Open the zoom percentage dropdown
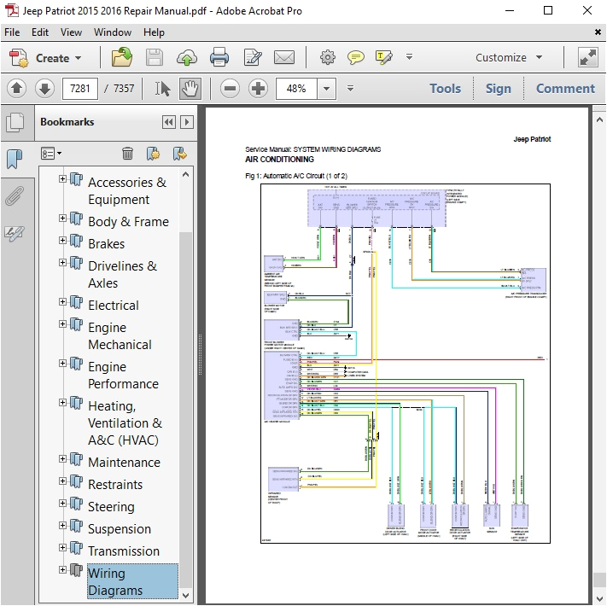The height and width of the screenshot is (606, 607). point(325,88)
